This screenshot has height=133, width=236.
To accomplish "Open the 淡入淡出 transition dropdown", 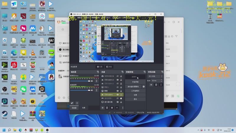I will pyautogui.click(x=155, y=76).
